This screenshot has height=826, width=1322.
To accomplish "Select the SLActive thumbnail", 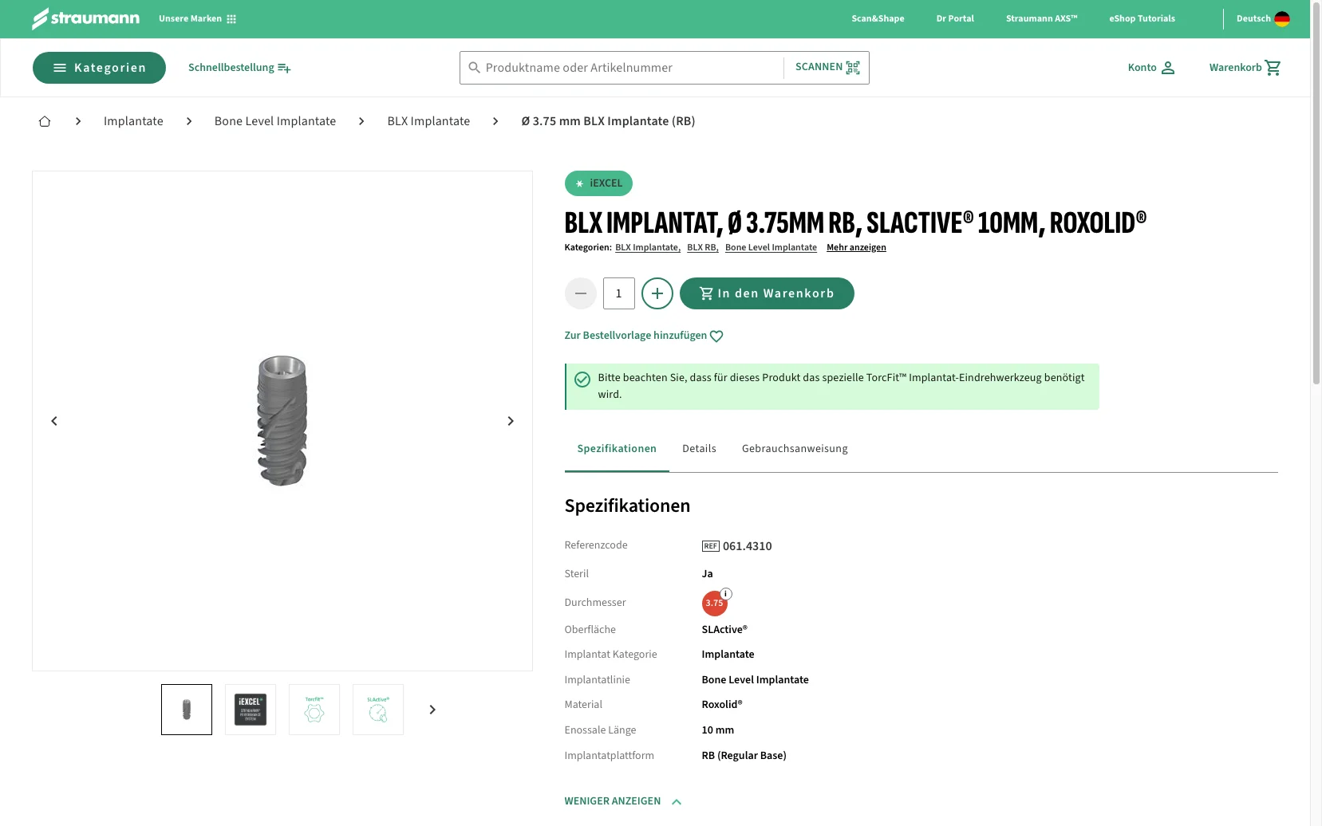I will 378,710.
